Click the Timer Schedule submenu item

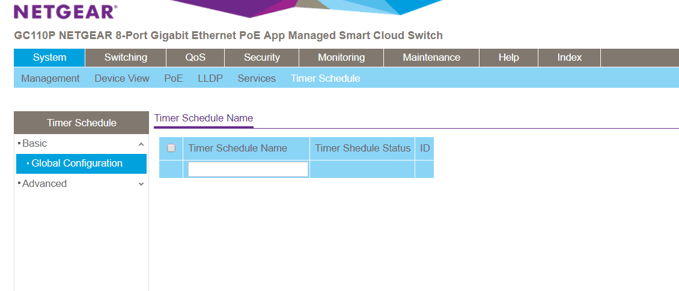click(x=325, y=78)
